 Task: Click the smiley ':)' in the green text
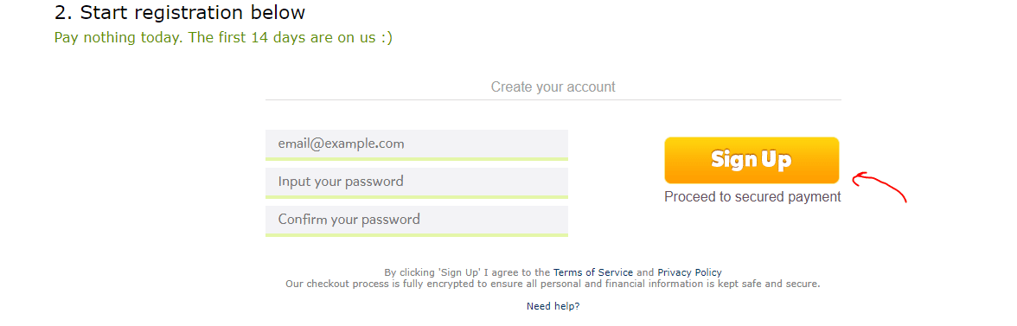(387, 37)
